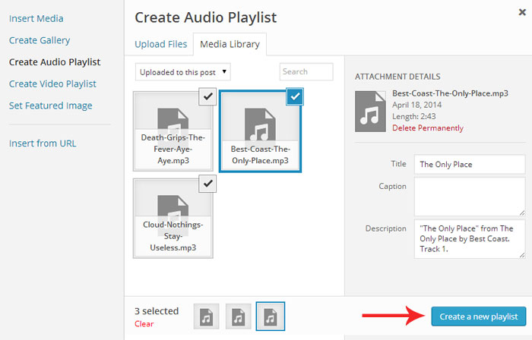
Task: Clear the 3 selected items
Action: [x=144, y=324]
